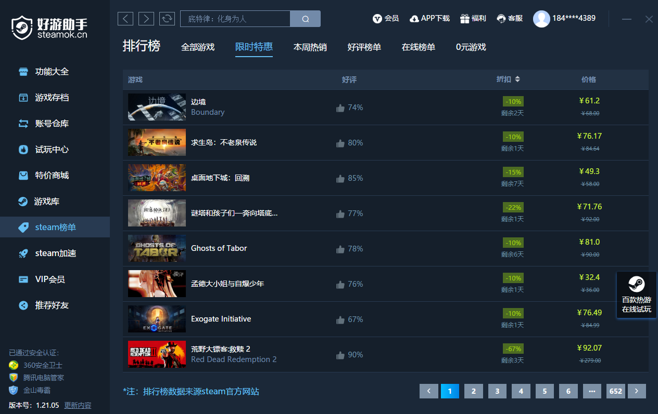Switch to the 本周热销 tab

[310, 47]
